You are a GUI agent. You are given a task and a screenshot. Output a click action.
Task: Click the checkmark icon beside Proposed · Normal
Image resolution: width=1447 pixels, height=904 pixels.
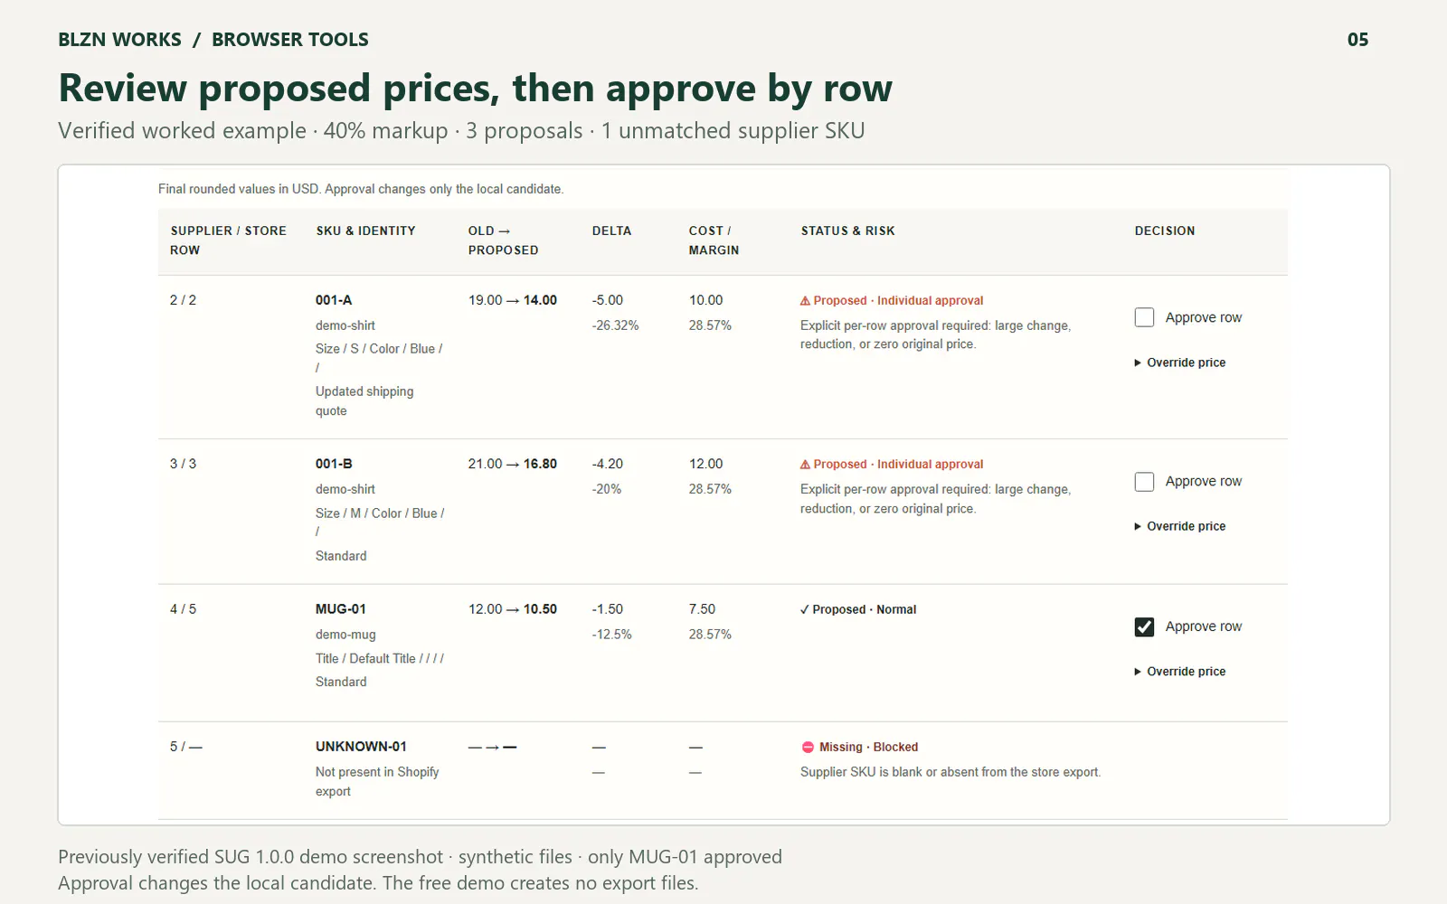[804, 610]
